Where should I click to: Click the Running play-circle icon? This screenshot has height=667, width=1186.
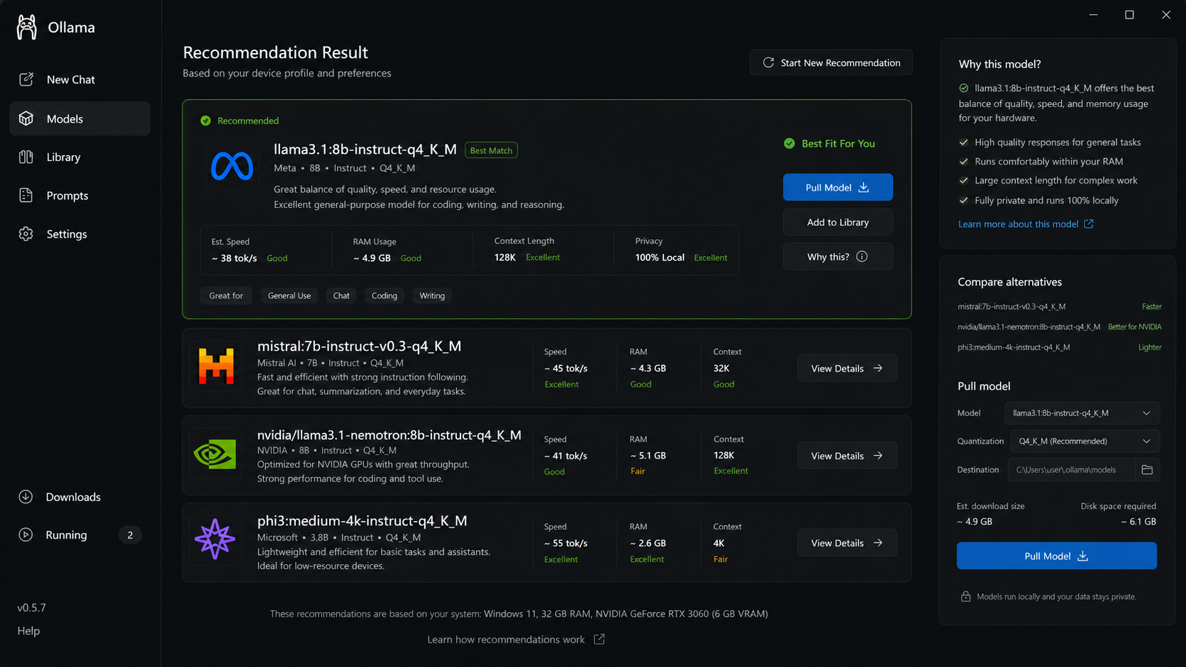(x=26, y=534)
